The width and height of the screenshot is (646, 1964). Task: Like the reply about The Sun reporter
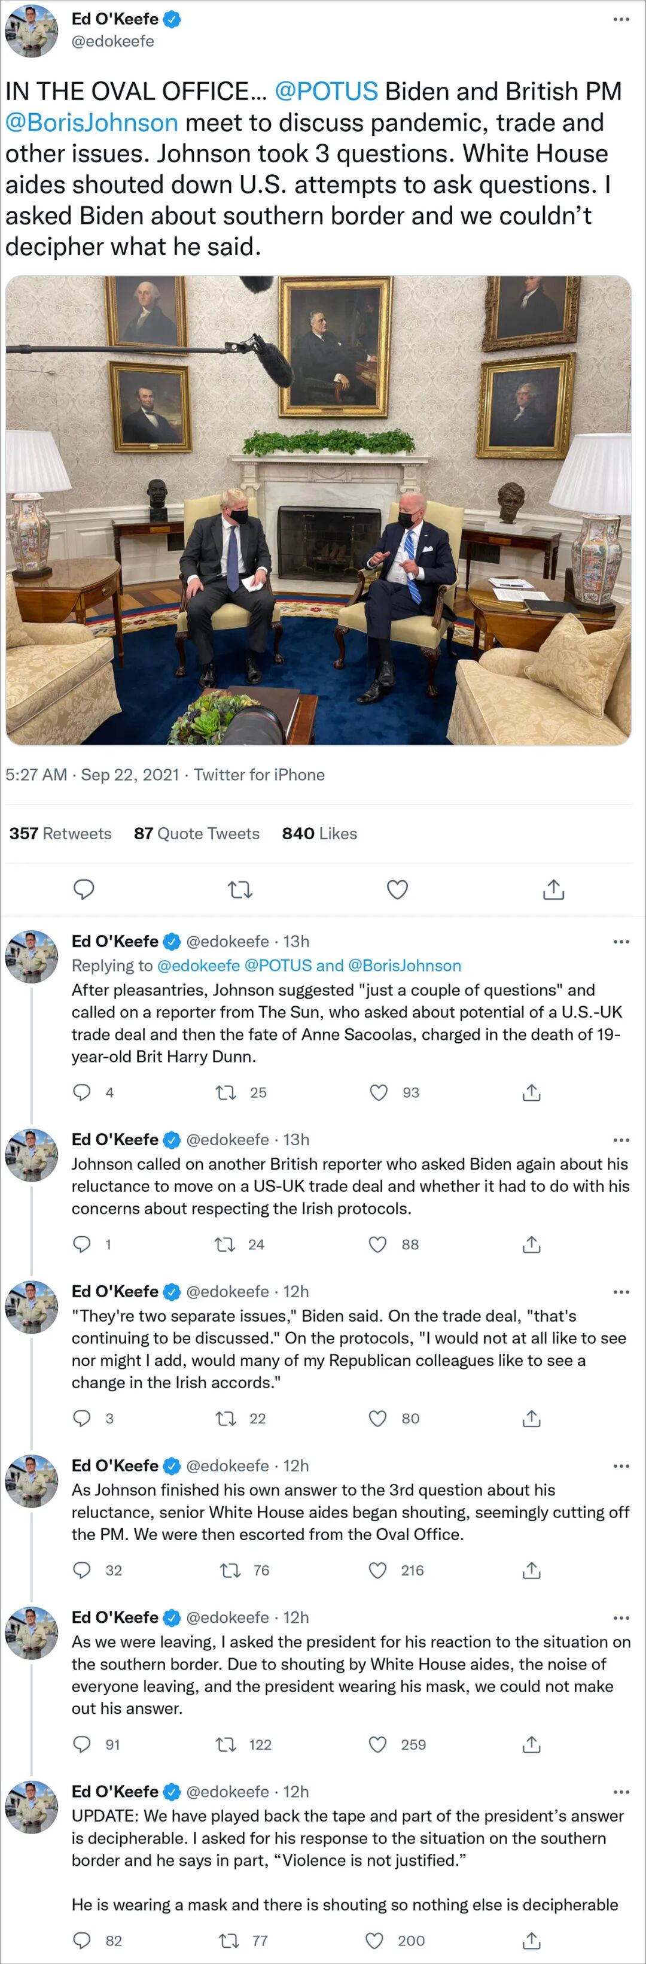coord(379,1092)
